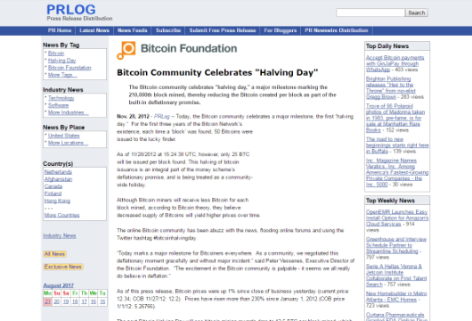Image resolution: width=472 pixels, height=321 pixels.
Task: Click the Exclusive News yellow button
Action: (x=63, y=267)
